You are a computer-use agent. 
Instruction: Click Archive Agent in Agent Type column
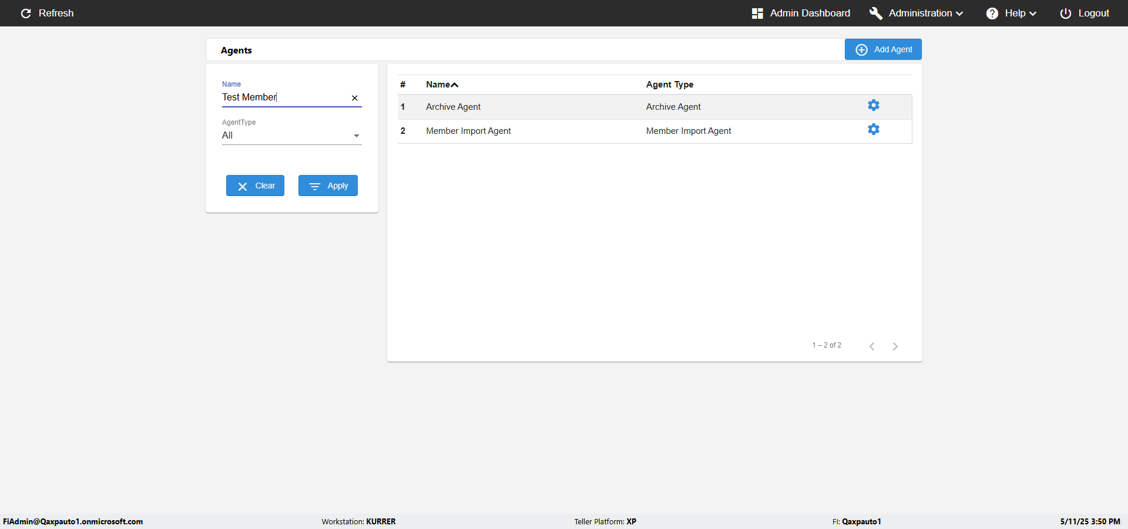[673, 107]
